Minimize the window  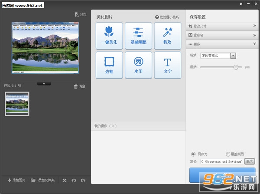click(x=248, y=3)
